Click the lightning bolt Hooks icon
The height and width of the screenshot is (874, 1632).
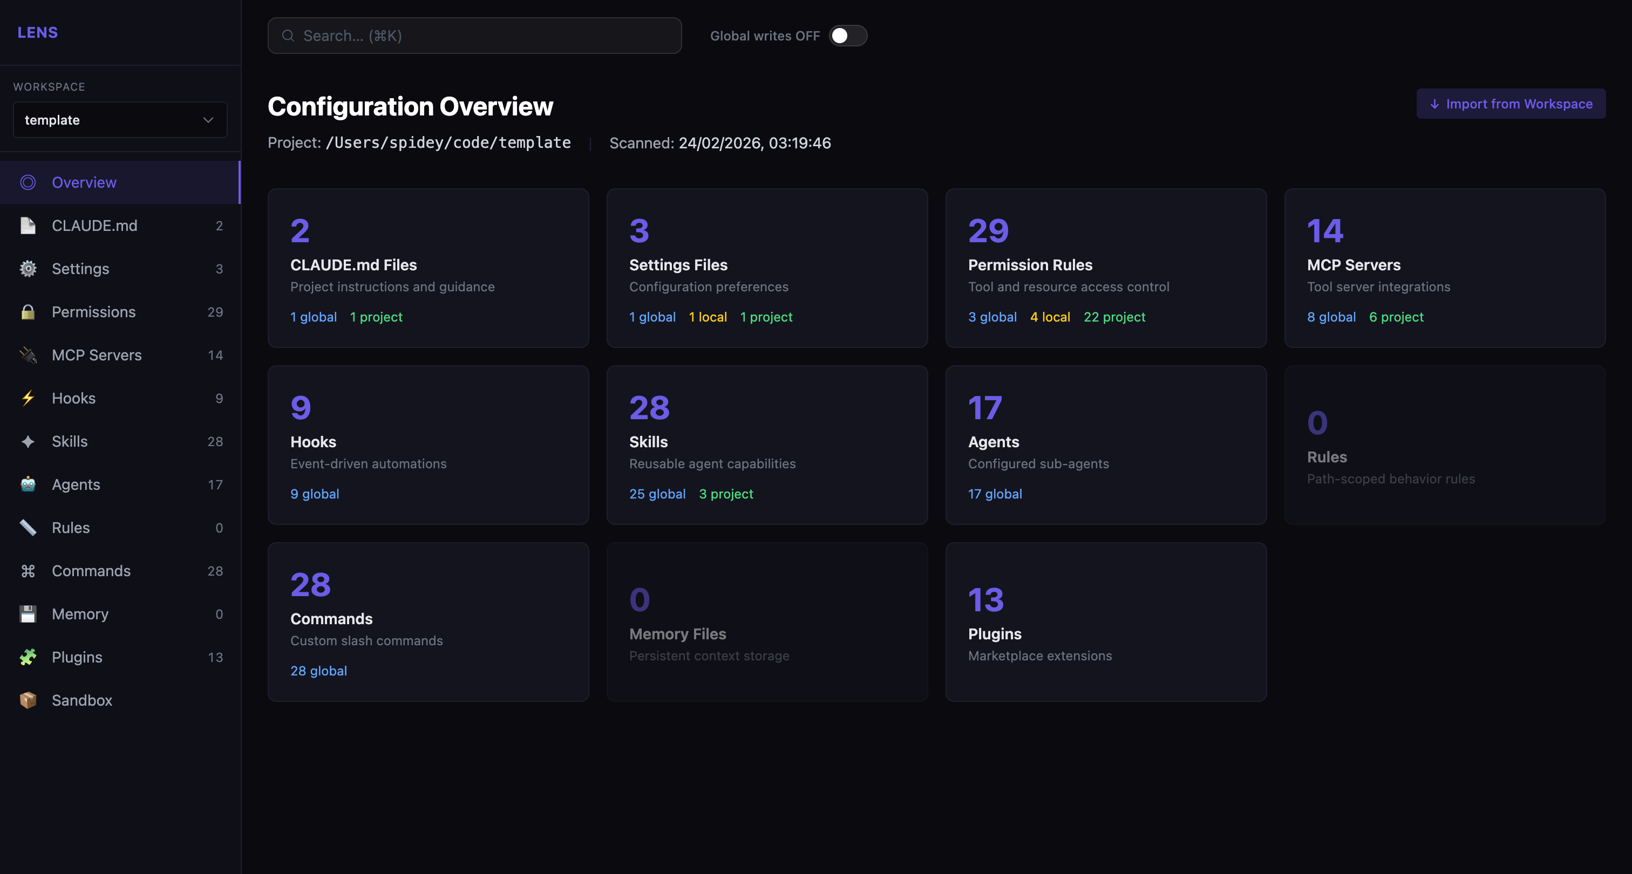[x=28, y=398]
